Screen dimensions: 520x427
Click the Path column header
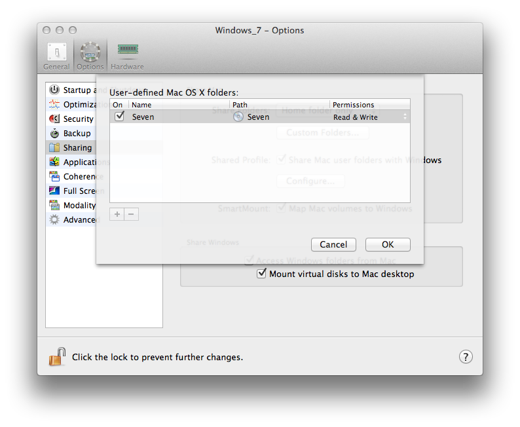pyautogui.click(x=280, y=105)
